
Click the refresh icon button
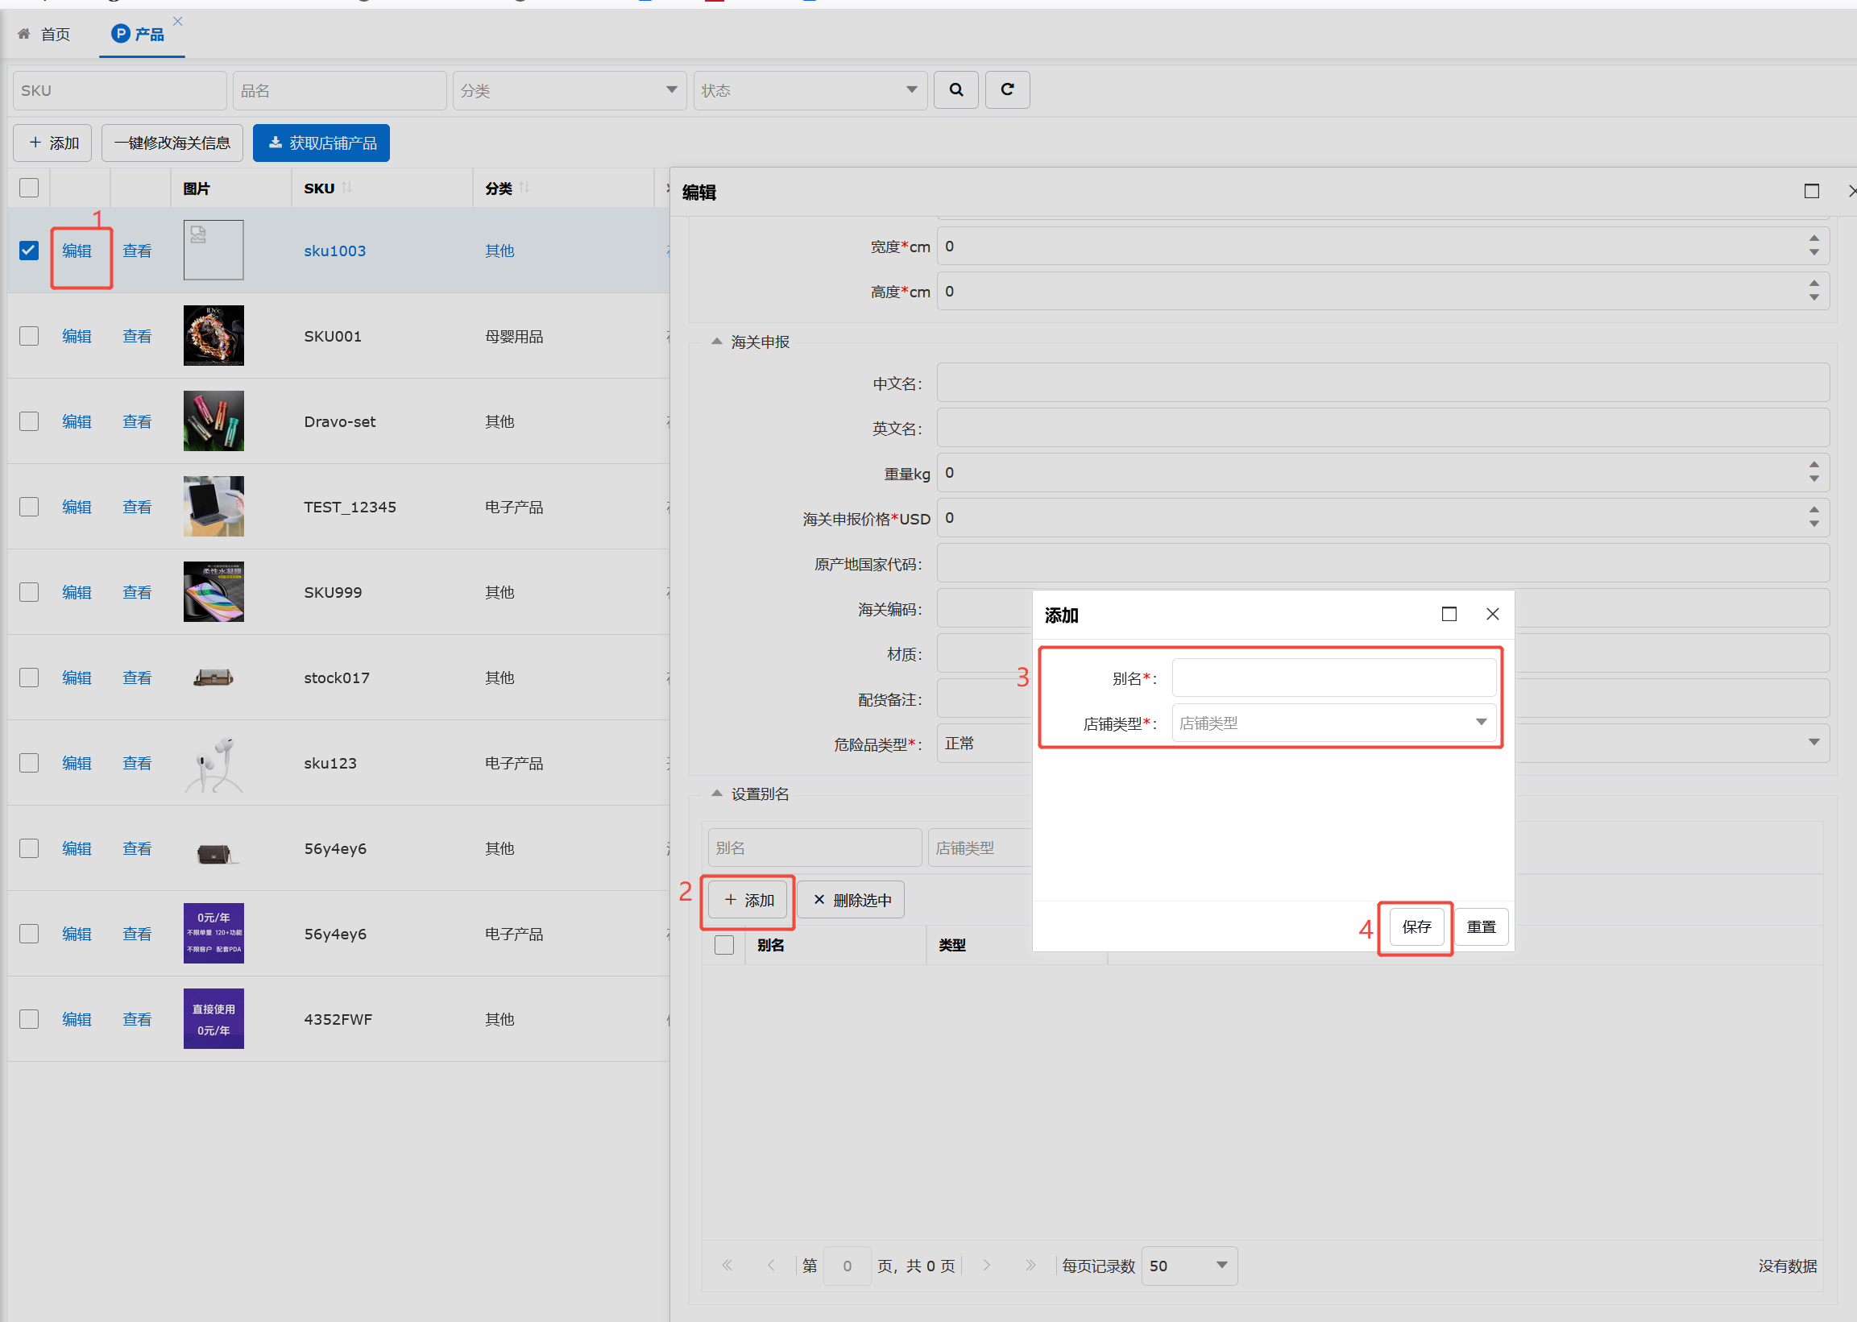1007,89
